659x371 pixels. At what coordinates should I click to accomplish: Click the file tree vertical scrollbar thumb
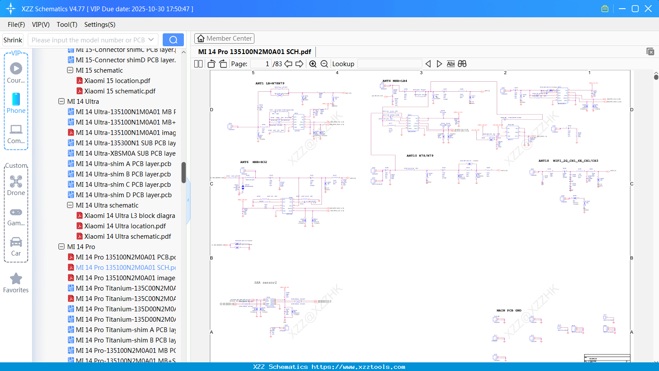(183, 172)
